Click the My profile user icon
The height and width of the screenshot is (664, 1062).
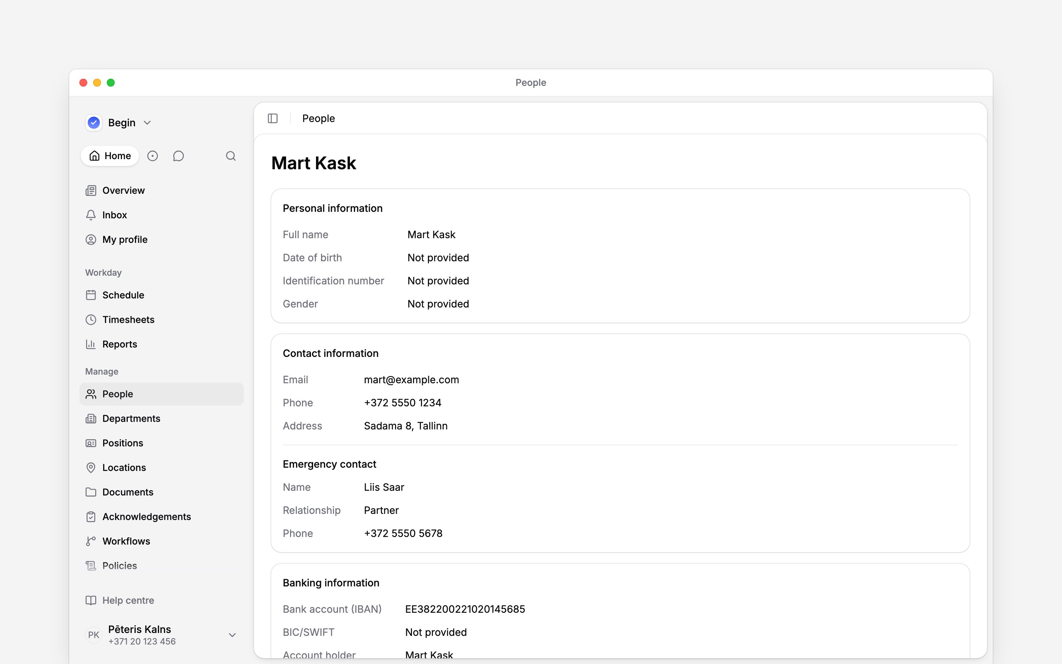(x=91, y=240)
